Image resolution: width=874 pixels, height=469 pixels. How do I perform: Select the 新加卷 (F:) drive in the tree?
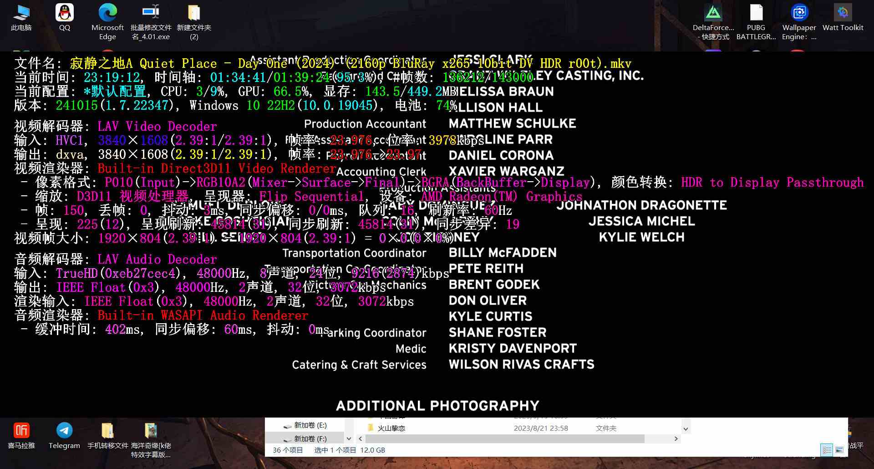coord(310,439)
